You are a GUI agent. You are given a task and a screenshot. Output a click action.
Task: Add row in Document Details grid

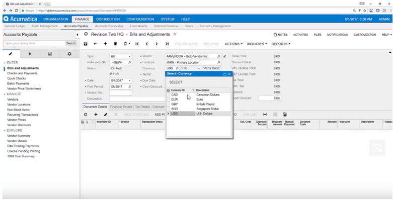(x=96, y=115)
